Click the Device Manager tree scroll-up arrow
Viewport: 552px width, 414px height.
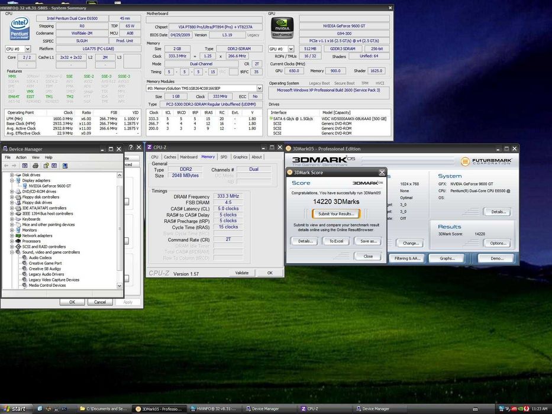coord(120,175)
